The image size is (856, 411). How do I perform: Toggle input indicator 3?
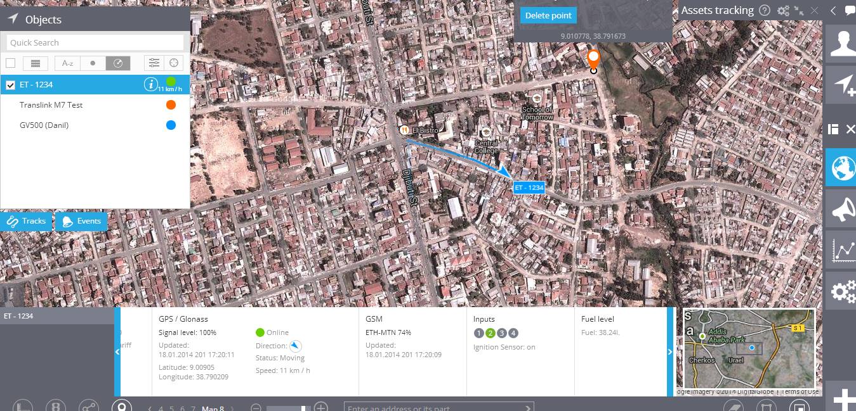coord(502,333)
